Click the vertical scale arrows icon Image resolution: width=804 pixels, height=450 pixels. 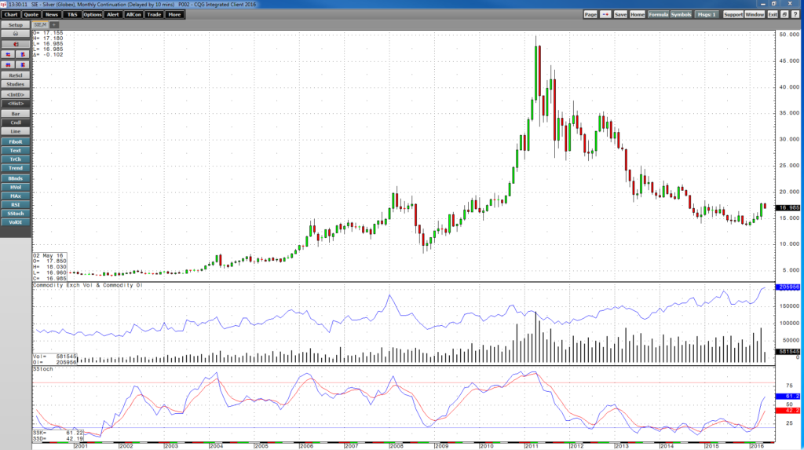(23, 54)
